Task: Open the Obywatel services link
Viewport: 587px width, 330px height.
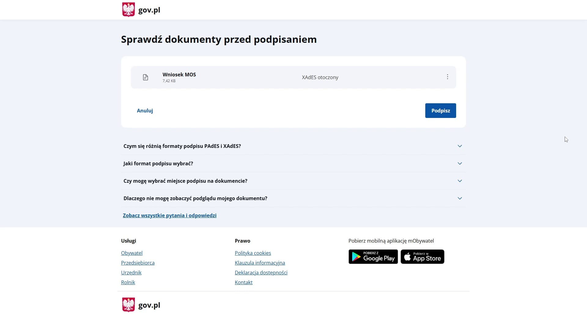Action: 132,253
